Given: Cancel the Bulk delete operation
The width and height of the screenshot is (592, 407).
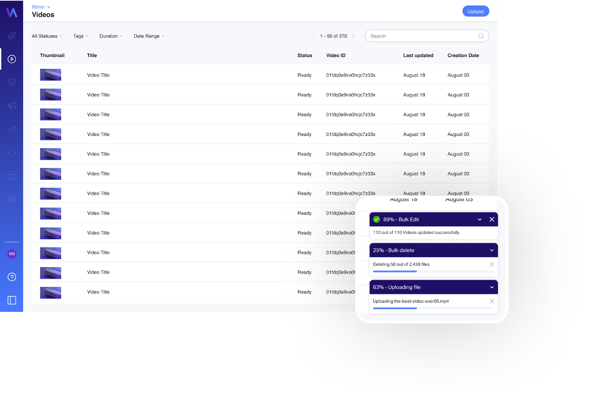Looking at the screenshot, I should point(492,264).
